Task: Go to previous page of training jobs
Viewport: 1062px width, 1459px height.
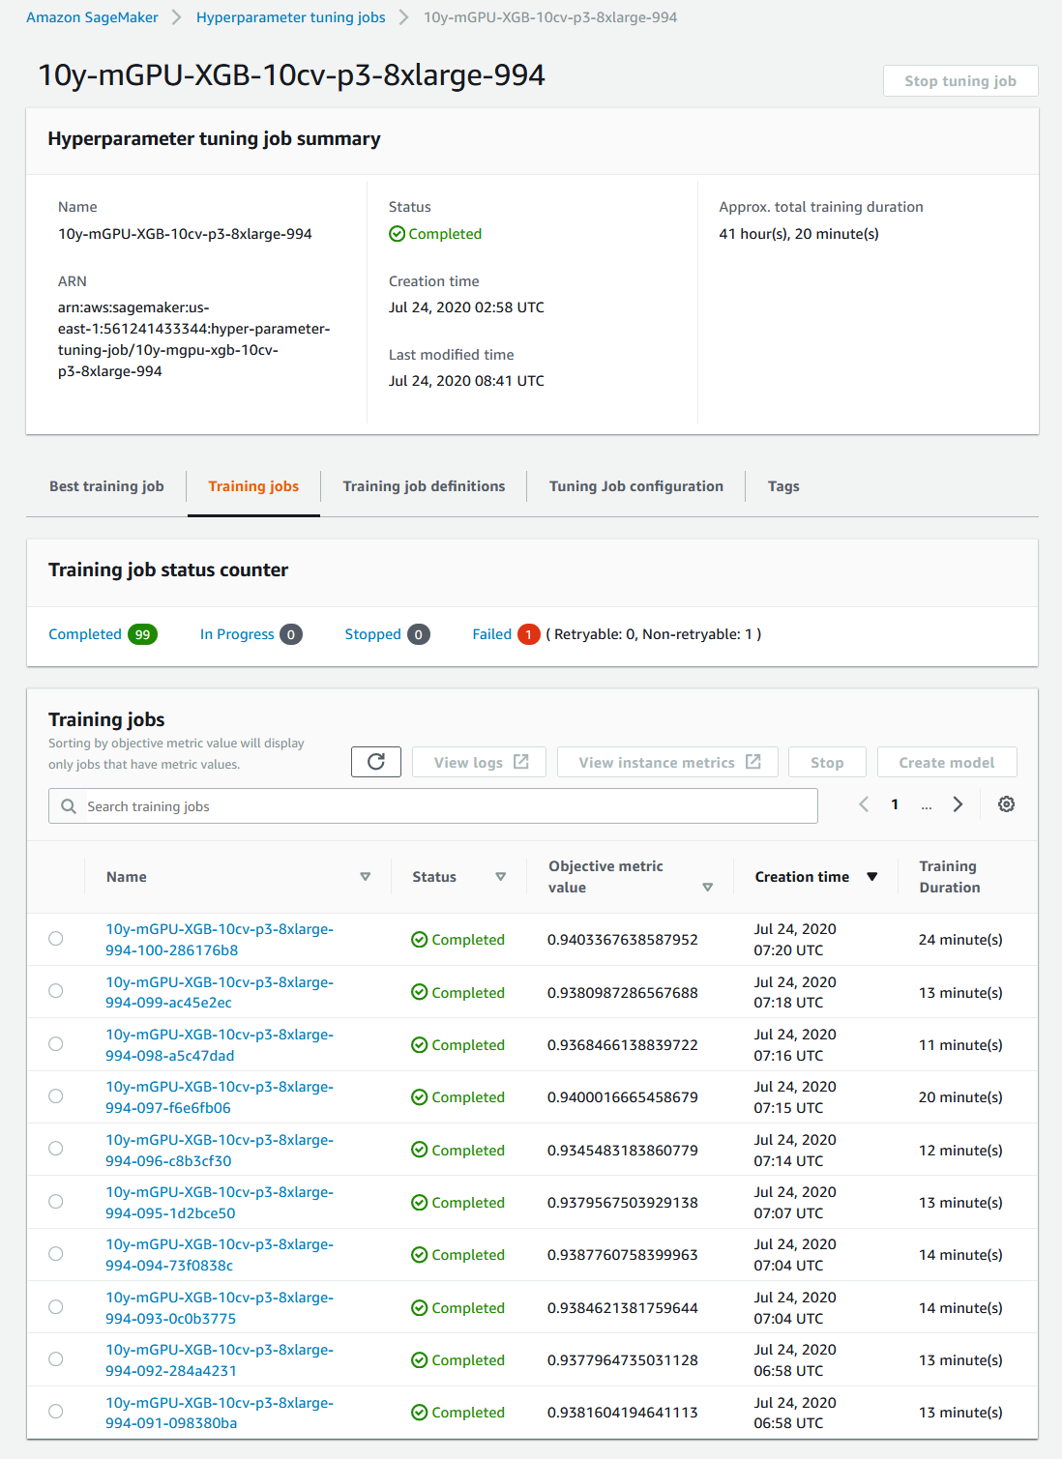Action: 864,804
